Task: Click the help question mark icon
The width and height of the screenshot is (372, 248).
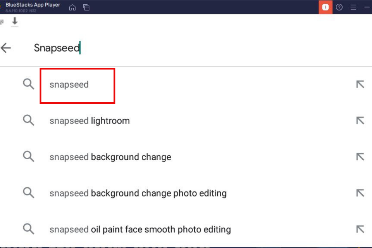Action: click(339, 7)
